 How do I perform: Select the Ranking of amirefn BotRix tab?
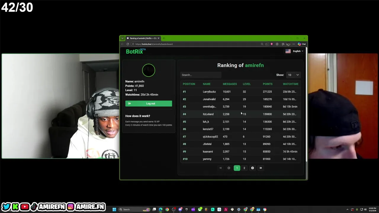143,38
